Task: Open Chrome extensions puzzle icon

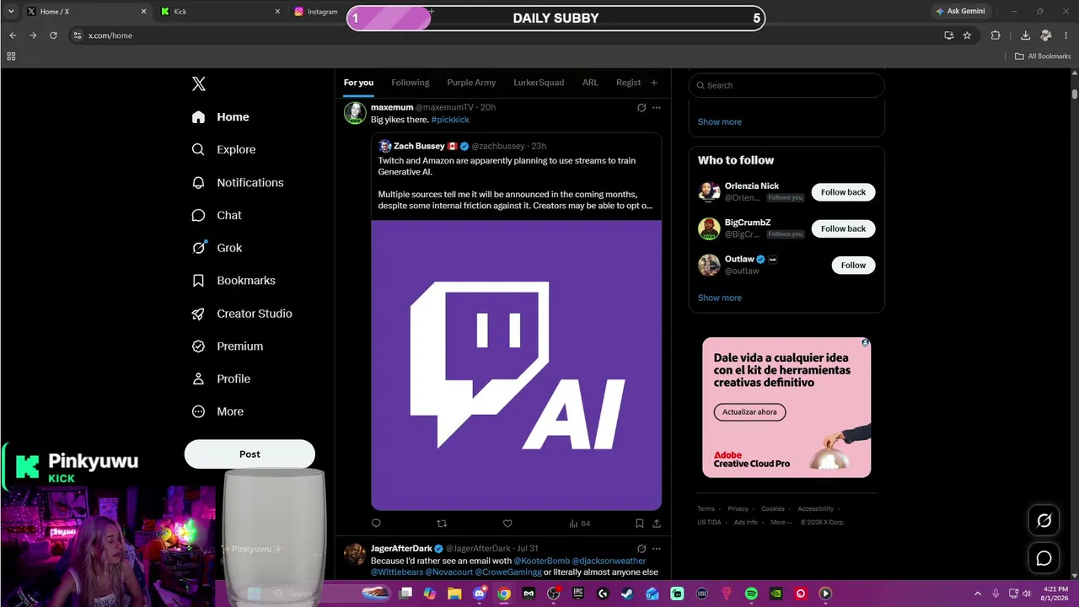Action: point(996,35)
